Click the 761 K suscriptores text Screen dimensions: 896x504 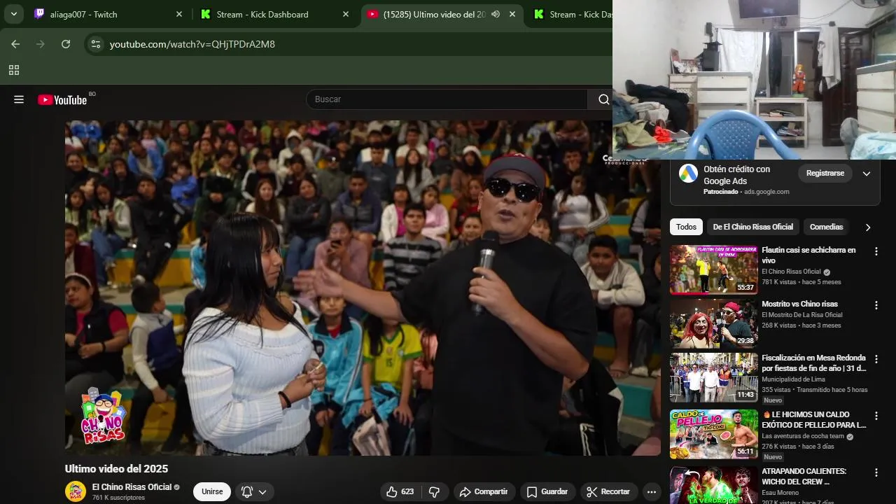[118, 498]
